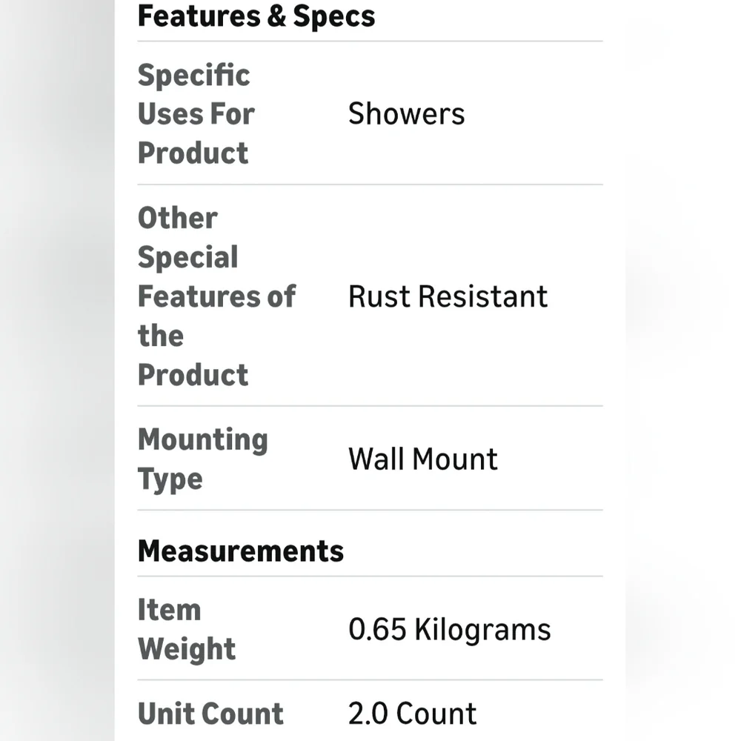Viewport: 741px width, 741px height.
Task: Click the Rust Resistant value
Action: (448, 297)
